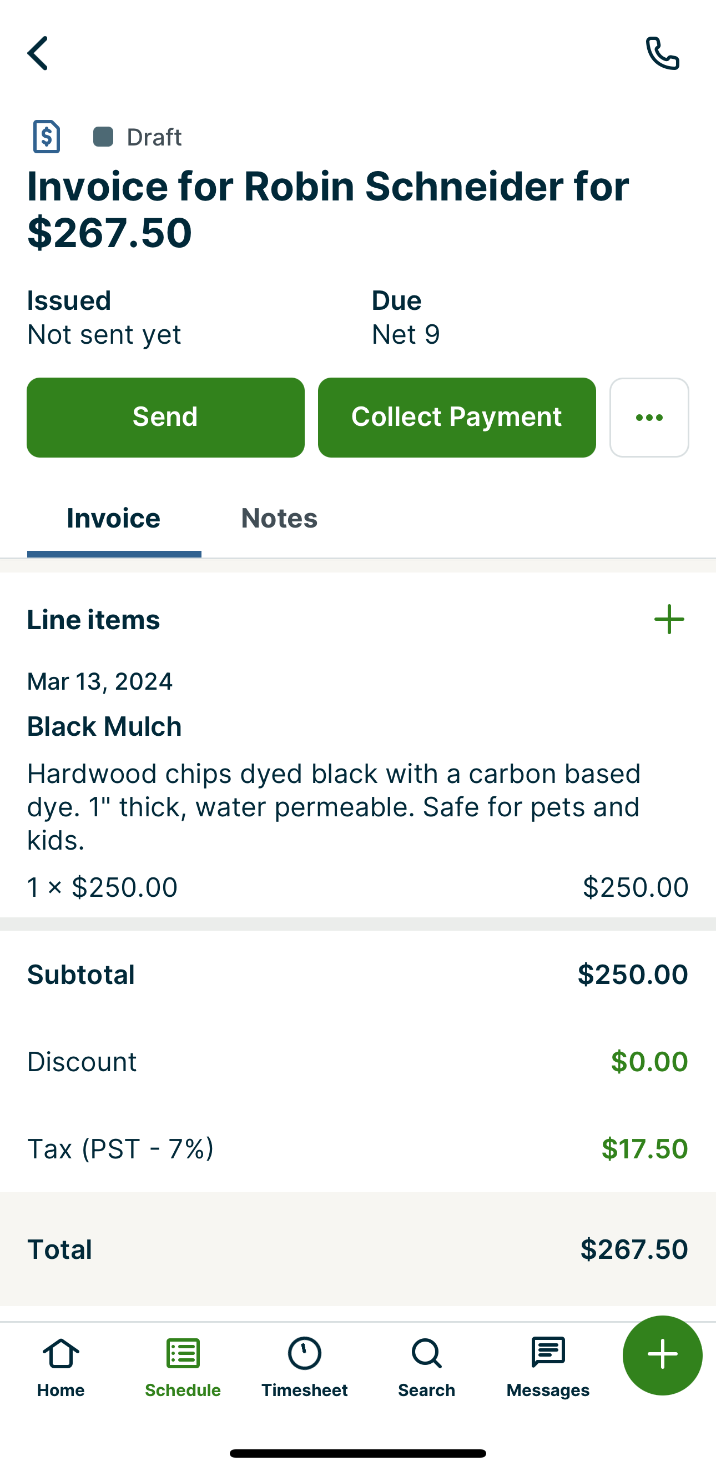Open Messages from bottom navigation
This screenshot has width=716, height=1471.
coord(548,1367)
